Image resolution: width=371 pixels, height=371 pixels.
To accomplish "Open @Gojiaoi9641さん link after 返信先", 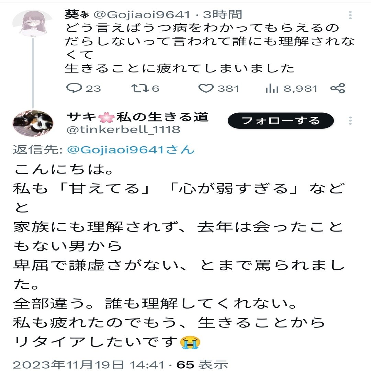I will click(131, 150).
